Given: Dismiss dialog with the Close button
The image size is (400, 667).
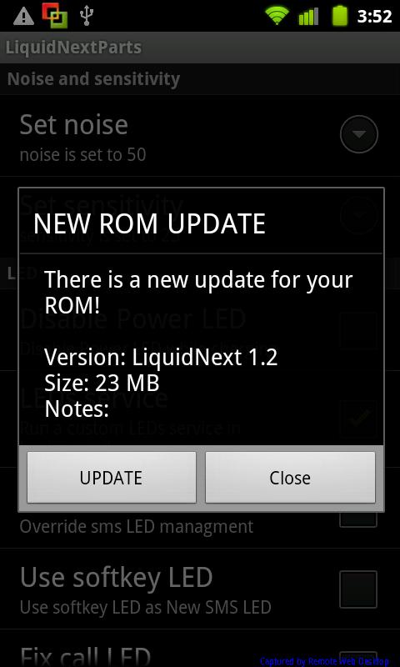Looking at the screenshot, I should coord(290,478).
